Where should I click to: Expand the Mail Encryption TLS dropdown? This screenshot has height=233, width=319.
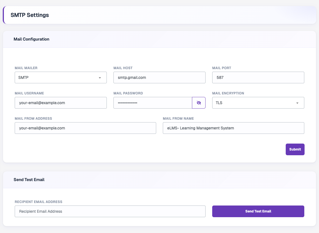pos(258,103)
